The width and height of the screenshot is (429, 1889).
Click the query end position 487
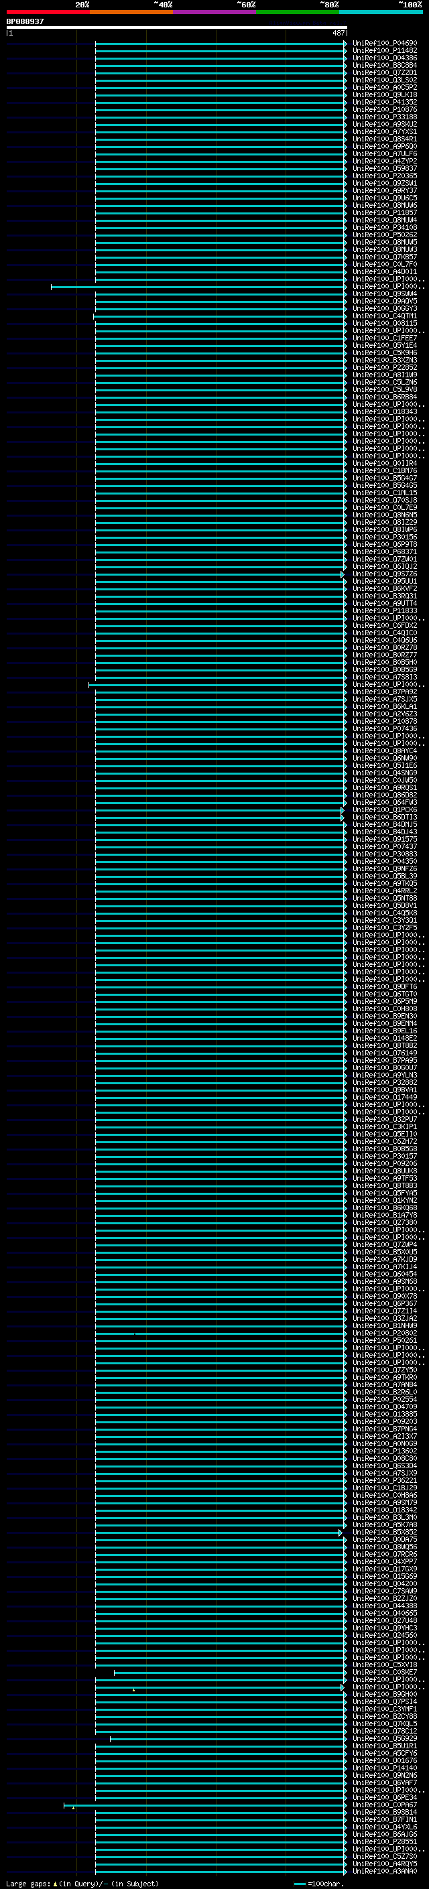(x=338, y=33)
